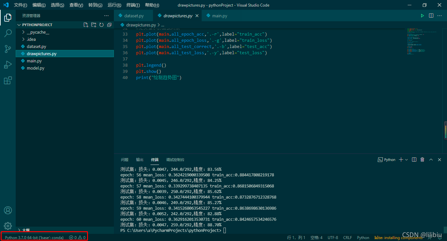This screenshot has height=241, width=447.
Task: Split the editor to the right
Action: coord(431,16)
